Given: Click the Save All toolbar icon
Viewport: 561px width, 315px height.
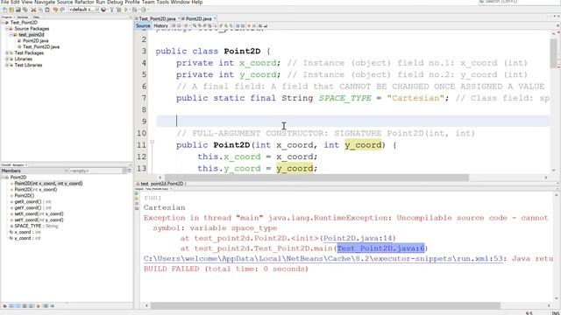Looking at the screenshot, I should tap(25, 10).
